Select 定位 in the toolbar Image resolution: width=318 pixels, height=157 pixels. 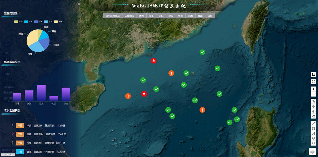click(161, 16)
